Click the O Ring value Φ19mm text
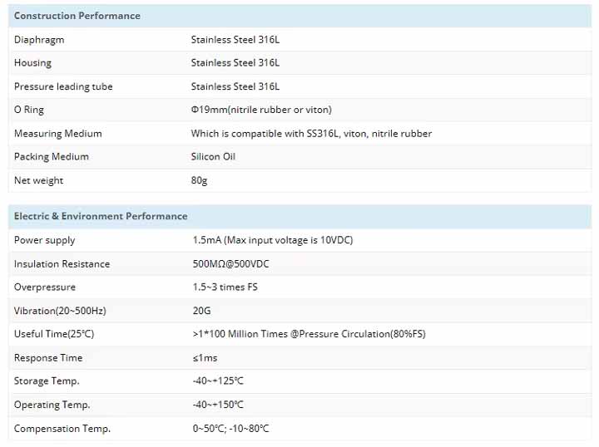599x447 pixels. pyautogui.click(x=261, y=110)
